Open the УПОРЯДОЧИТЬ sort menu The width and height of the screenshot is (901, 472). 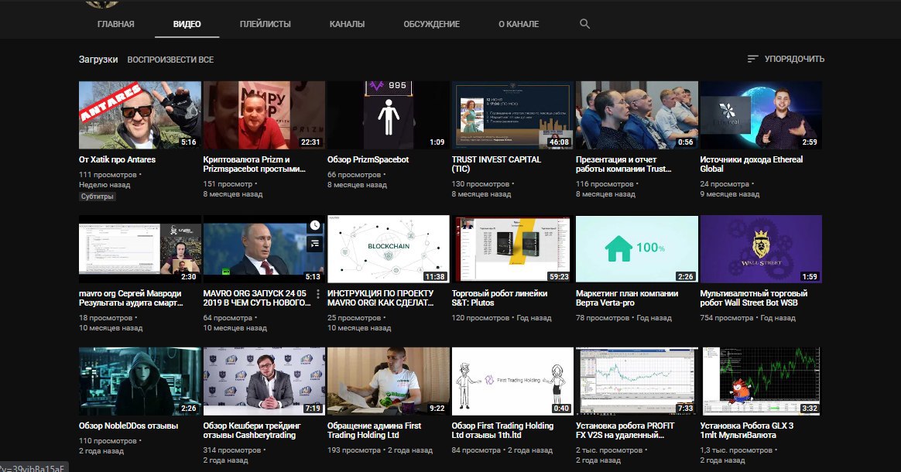[x=786, y=59]
